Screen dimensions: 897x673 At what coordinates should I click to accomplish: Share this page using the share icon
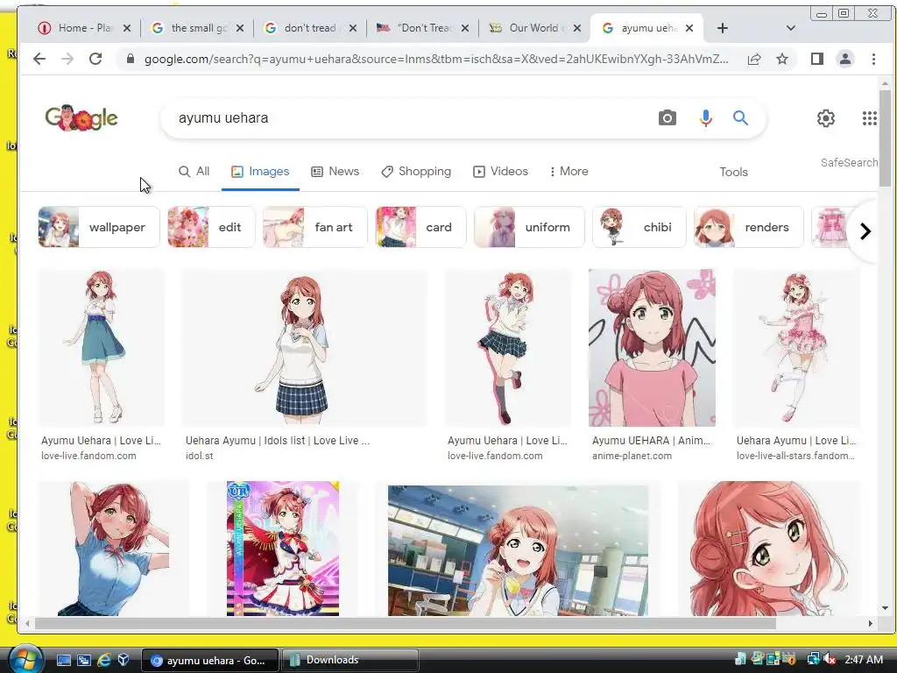click(754, 59)
